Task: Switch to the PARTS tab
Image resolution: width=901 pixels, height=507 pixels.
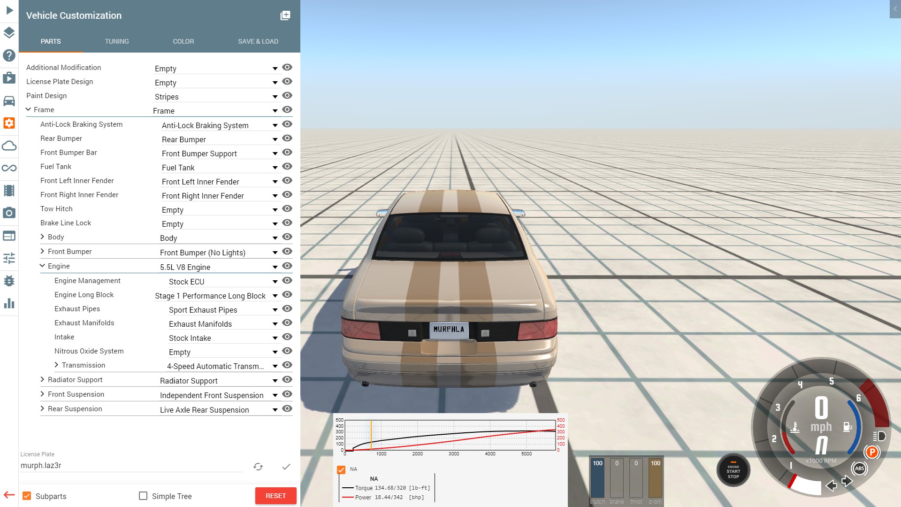Action: point(51,41)
